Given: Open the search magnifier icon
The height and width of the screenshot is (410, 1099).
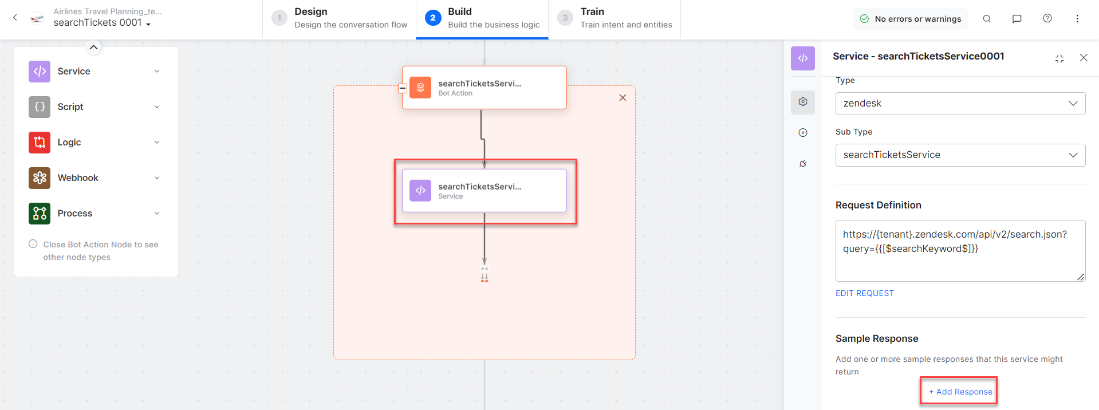Looking at the screenshot, I should tap(987, 18).
